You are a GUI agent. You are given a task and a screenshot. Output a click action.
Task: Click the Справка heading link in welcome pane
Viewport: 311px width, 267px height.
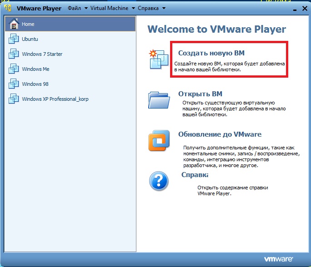tap(195, 175)
